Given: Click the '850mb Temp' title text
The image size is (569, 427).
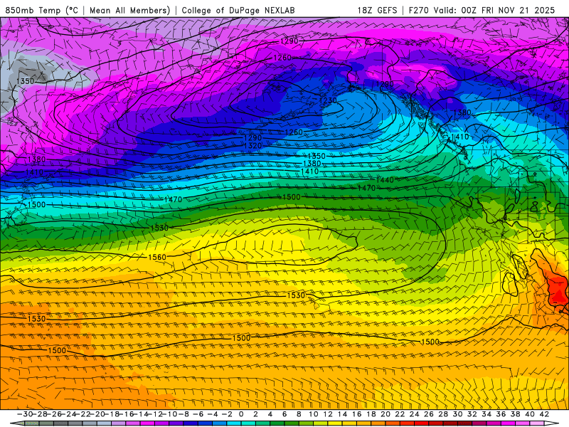Looking at the screenshot, I should 33,10.
